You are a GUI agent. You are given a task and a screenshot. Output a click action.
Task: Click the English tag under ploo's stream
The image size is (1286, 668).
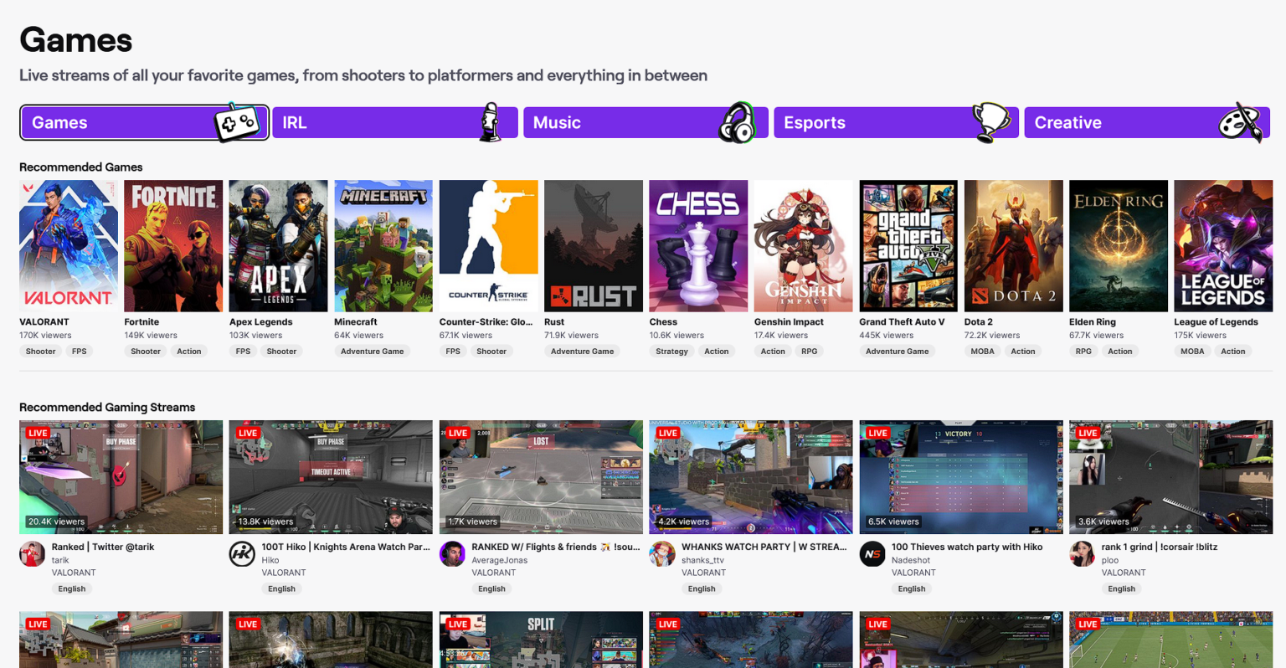coord(1121,588)
